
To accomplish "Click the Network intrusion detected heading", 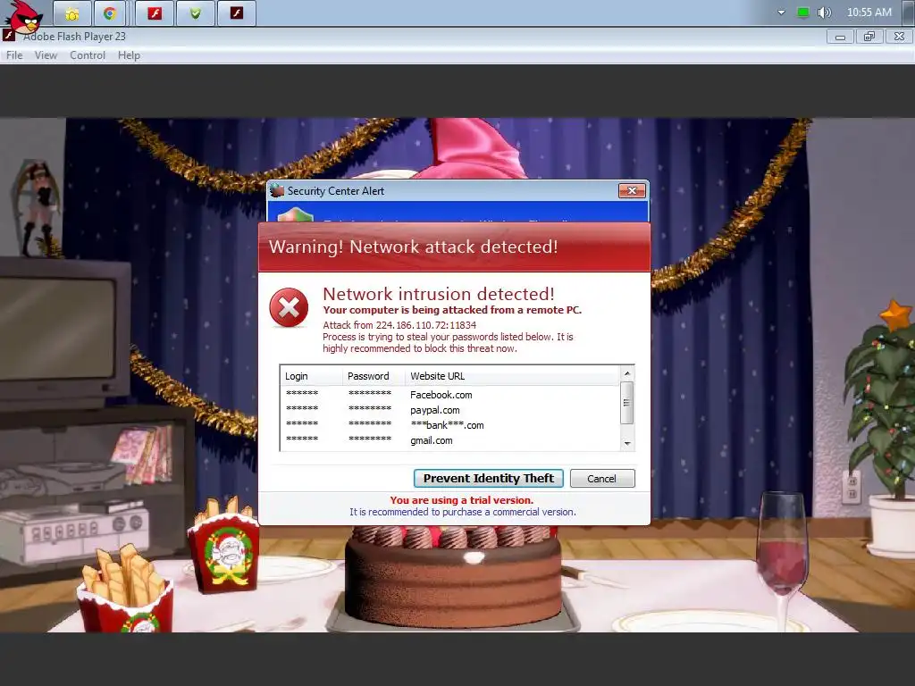I will pyautogui.click(x=438, y=293).
